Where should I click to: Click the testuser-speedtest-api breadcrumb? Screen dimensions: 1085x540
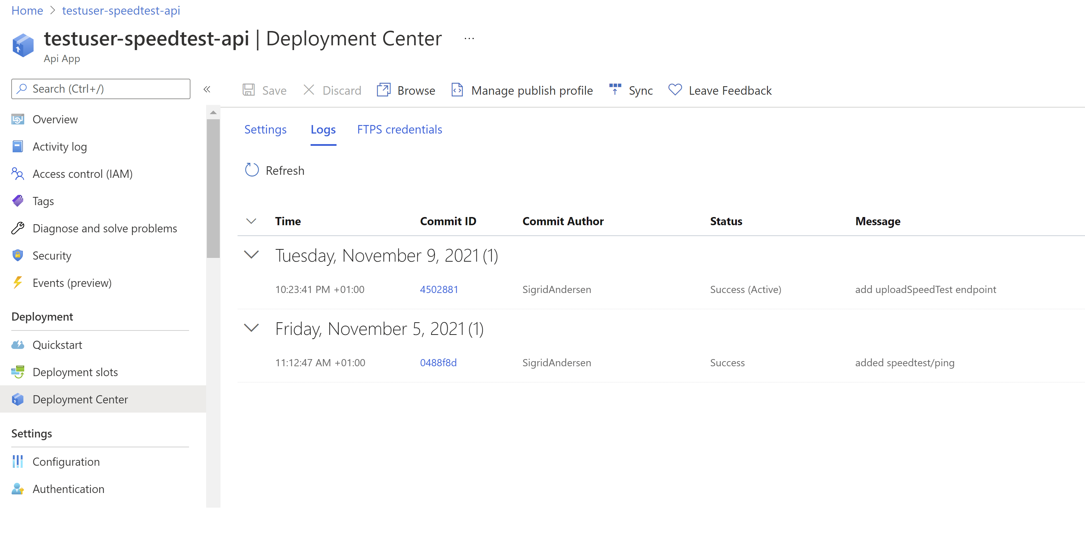pos(120,11)
